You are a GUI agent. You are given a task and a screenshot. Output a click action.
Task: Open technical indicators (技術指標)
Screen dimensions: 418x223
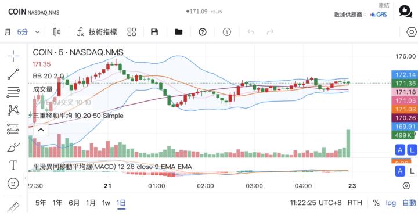coord(97,32)
